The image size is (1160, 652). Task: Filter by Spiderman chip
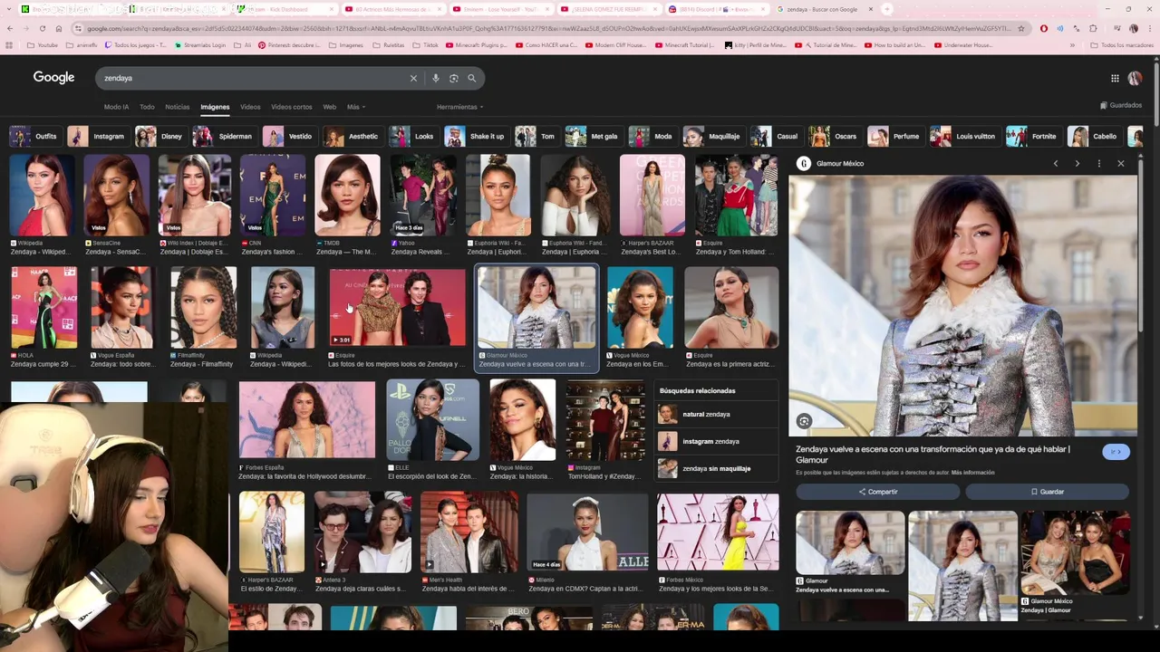(224, 137)
